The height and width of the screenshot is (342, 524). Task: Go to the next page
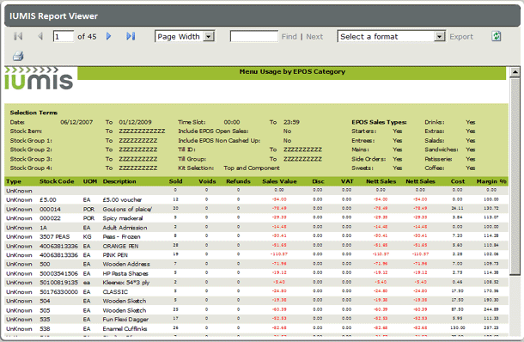tap(108, 36)
